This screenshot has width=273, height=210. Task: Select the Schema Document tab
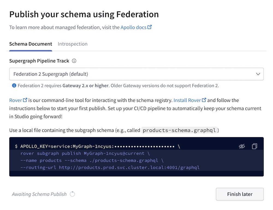tap(31, 44)
